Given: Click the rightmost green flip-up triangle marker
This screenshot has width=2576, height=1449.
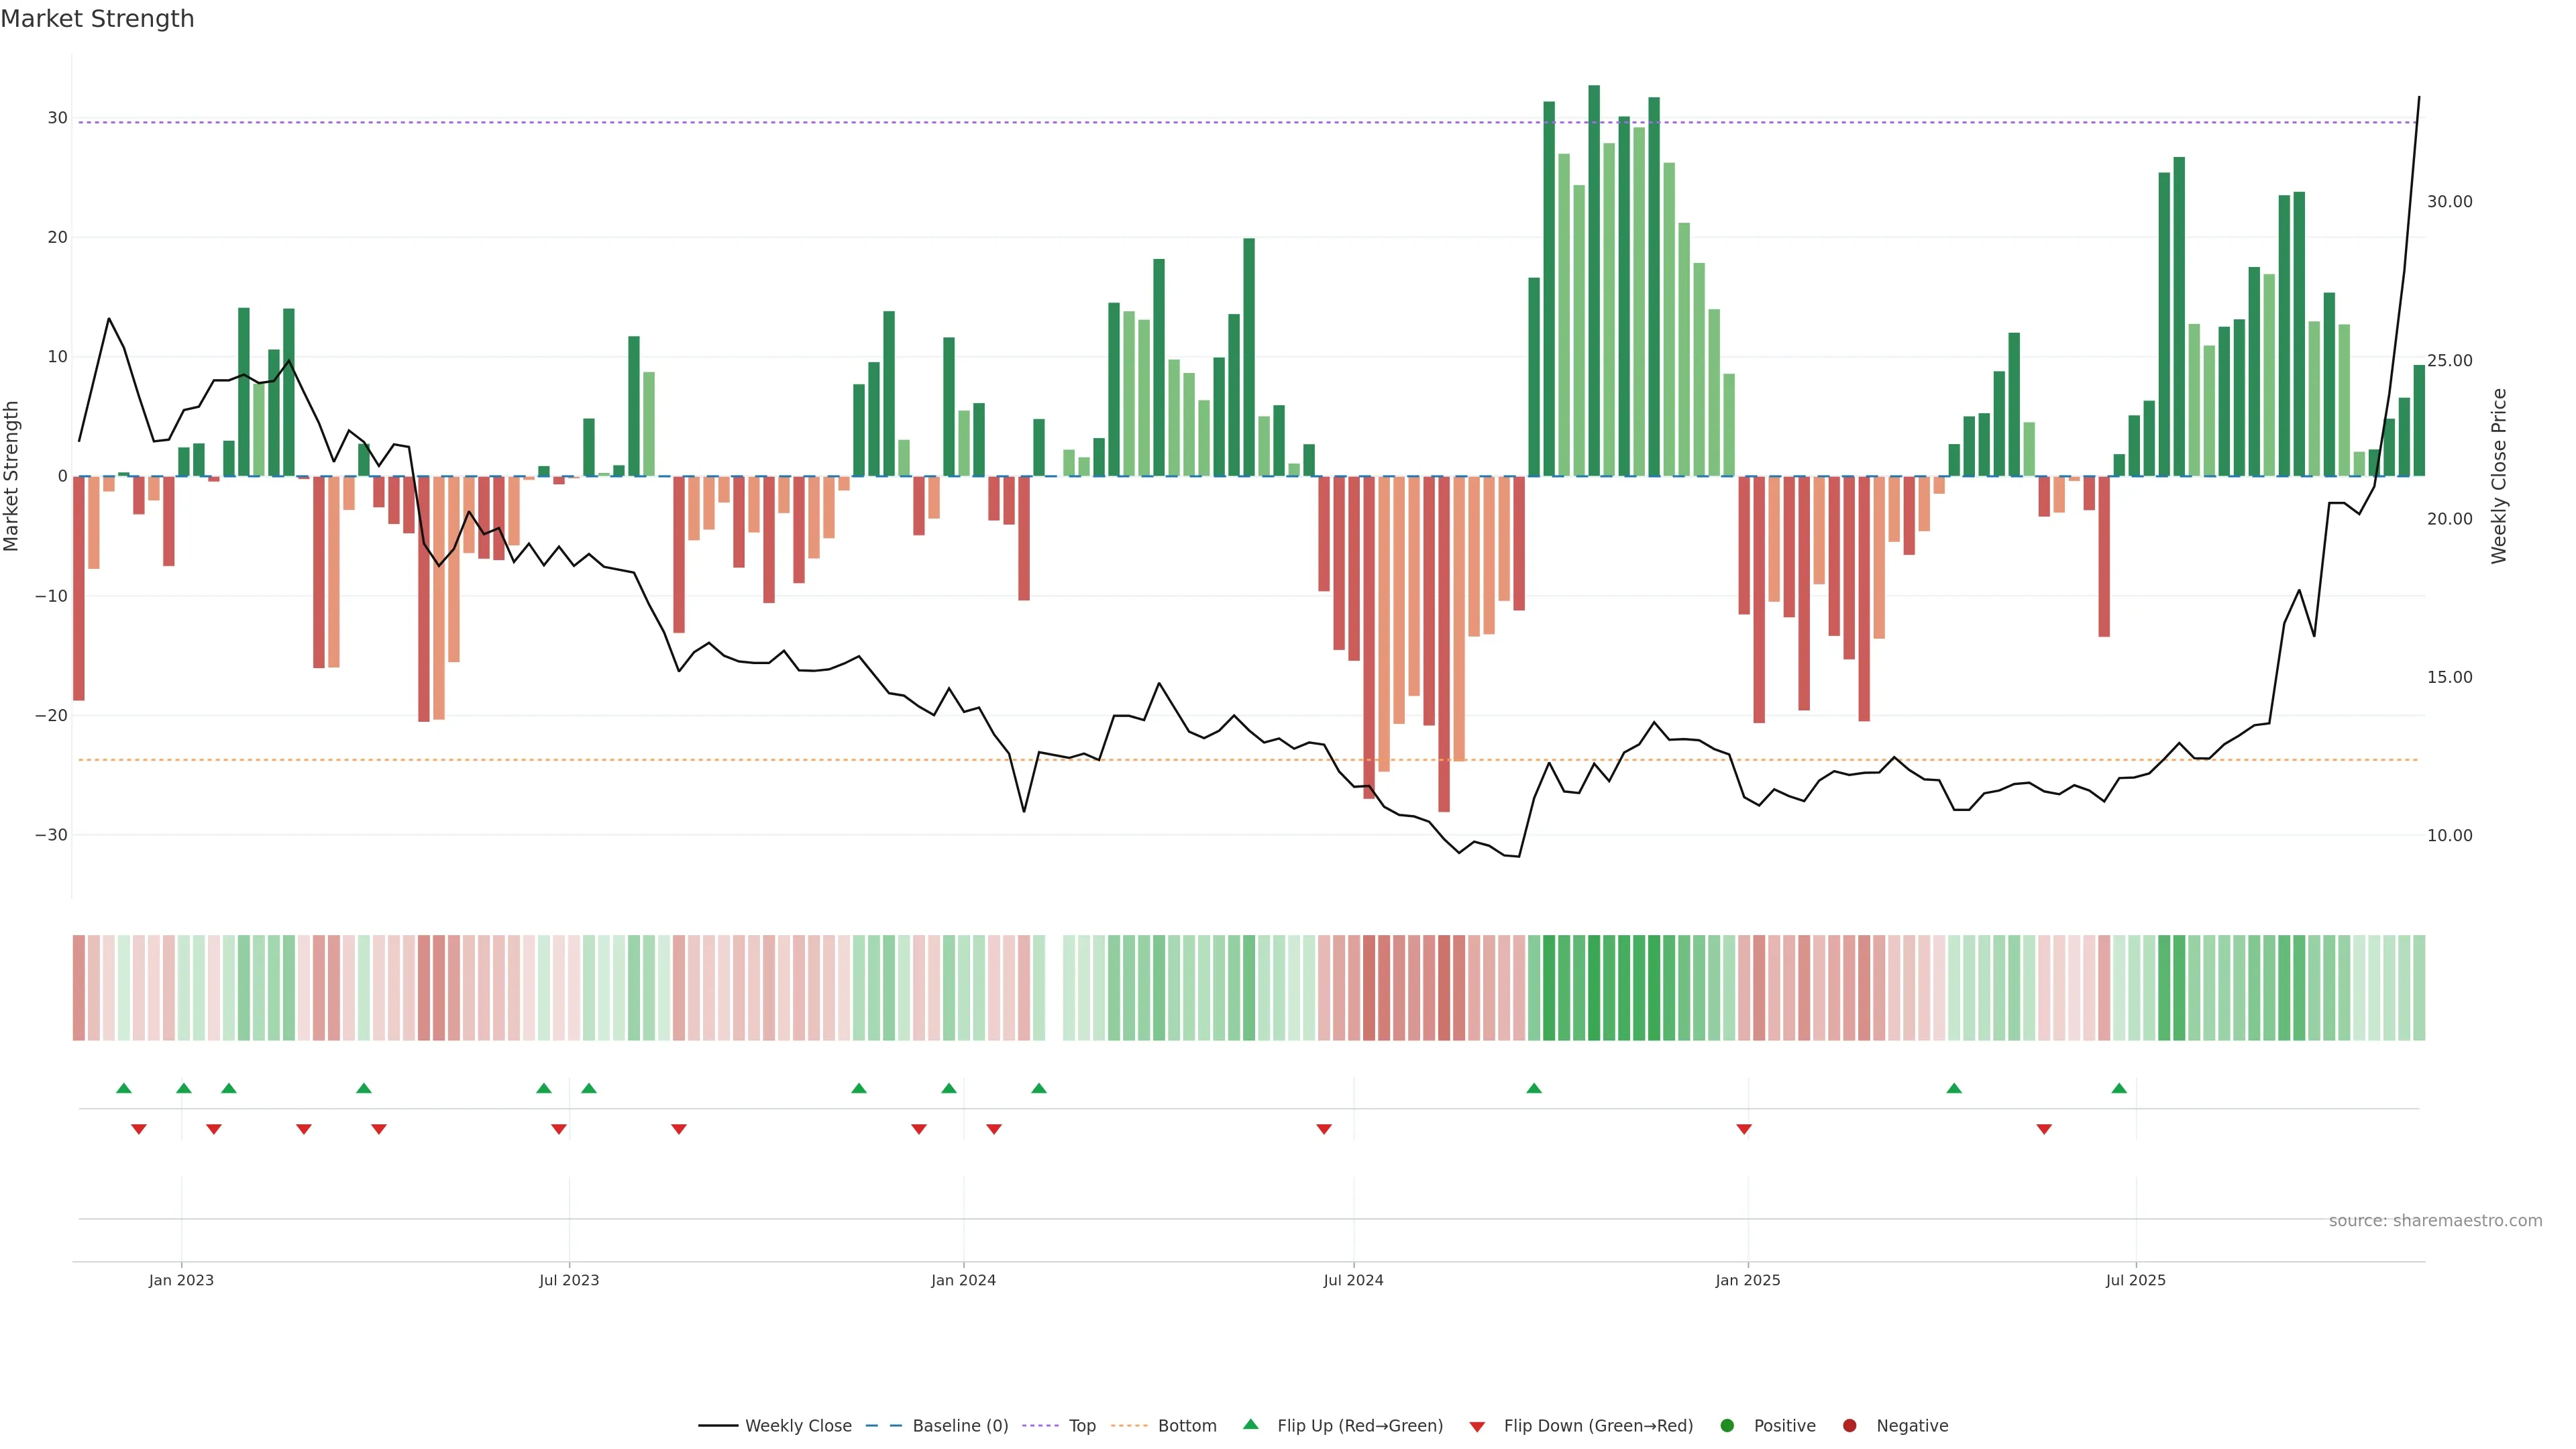Looking at the screenshot, I should click(x=2119, y=1088).
